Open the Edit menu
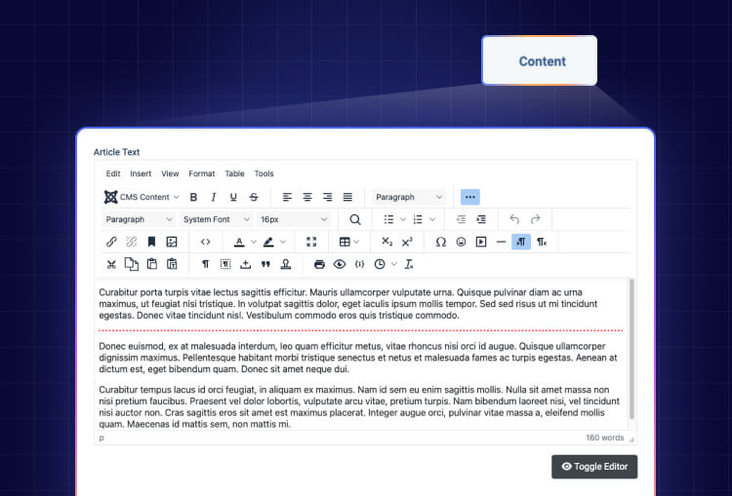 pyautogui.click(x=113, y=173)
